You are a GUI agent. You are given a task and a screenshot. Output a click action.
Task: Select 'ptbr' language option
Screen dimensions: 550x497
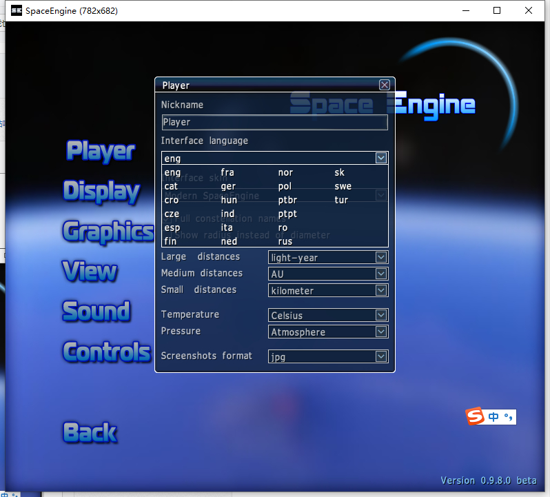[x=287, y=200]
